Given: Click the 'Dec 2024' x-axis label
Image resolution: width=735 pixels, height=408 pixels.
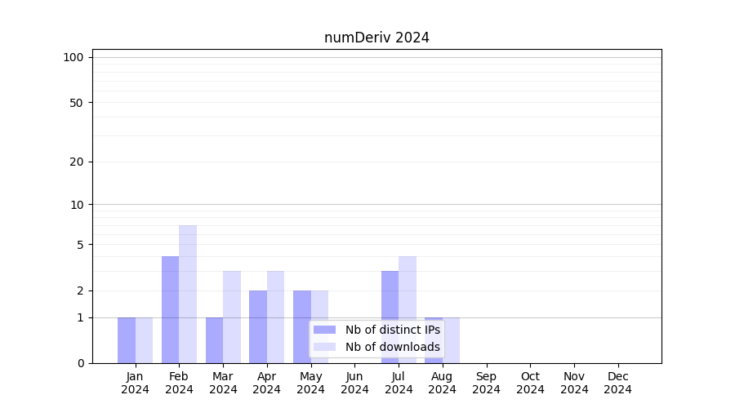Looking at the screenshot, I should pyautogui.click(x=618, y=383).
